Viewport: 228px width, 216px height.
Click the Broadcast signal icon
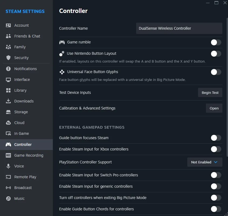8,188
